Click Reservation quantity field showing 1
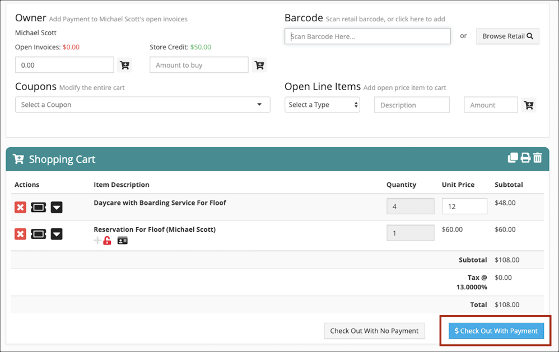 [411, 233]
